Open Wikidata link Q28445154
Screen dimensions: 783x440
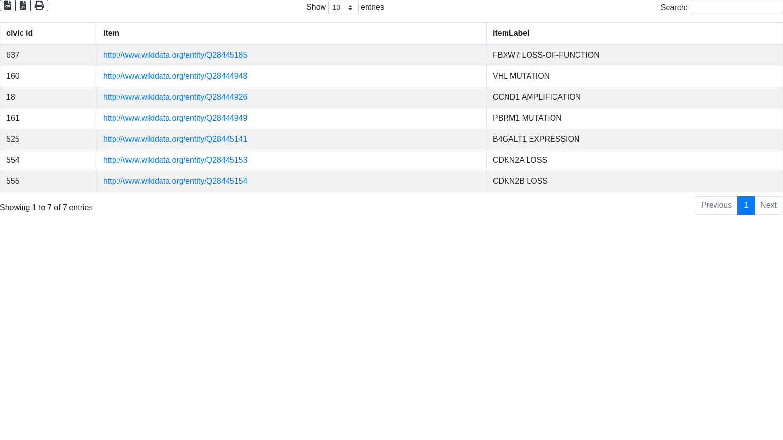(x=175, y=181)
